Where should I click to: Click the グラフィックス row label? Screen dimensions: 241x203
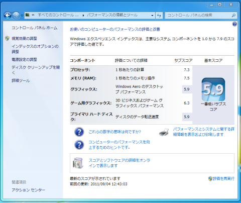point(84,89)
